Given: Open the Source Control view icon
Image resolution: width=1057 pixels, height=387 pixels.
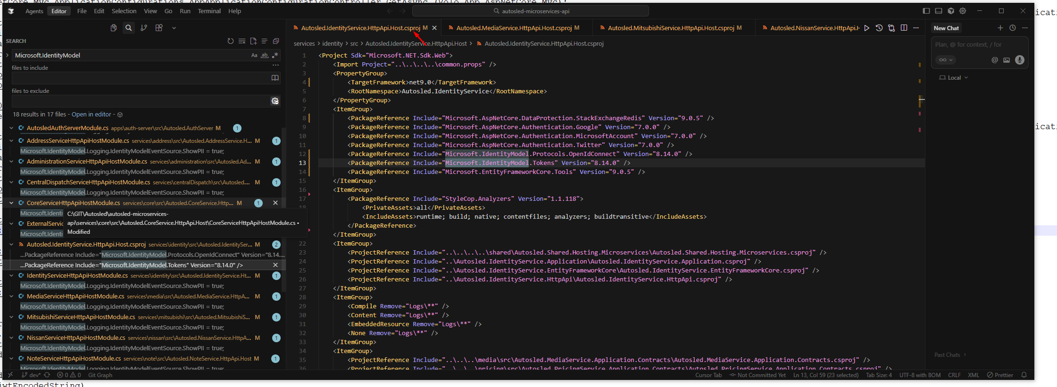Looking at the screenshot, I should click(144, 28).
